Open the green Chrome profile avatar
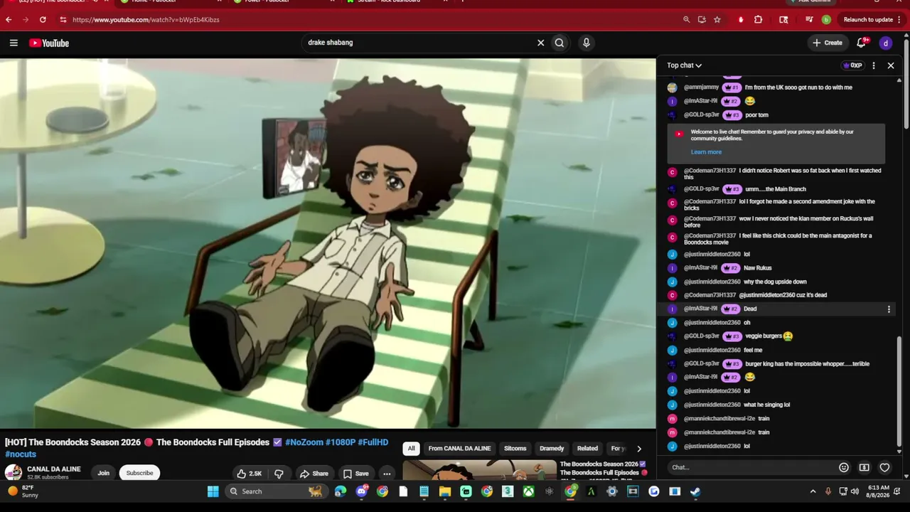This screenshot has height=512, width=910. pyautogui.click(x=826, y=20)
